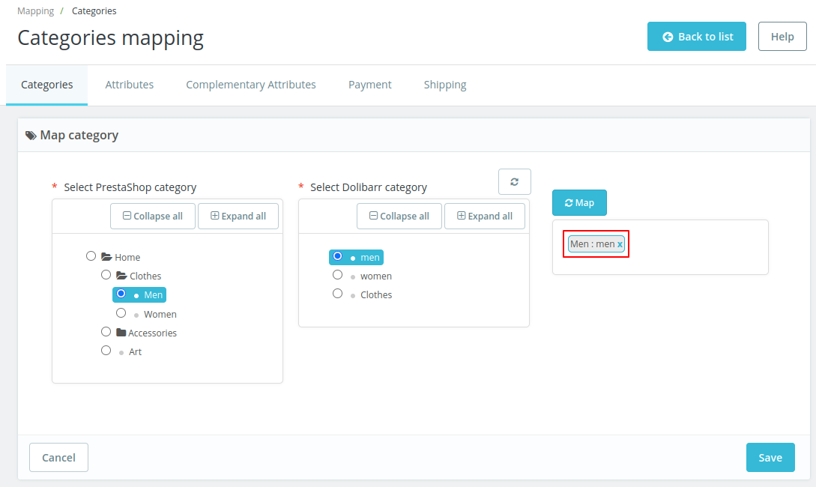Select the Women radio button in PrestaShop tree

point(121,313)
